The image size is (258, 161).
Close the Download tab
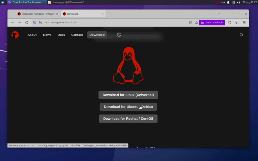point(103,14)
